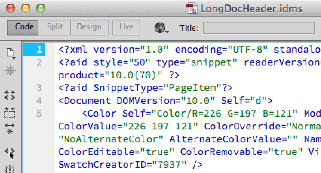
Task: Click the Show Code Navigator icon
Action: (10, 71)
